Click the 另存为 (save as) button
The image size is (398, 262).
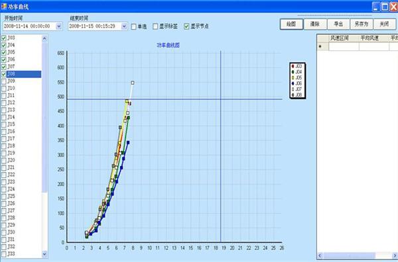pos(362,24)
